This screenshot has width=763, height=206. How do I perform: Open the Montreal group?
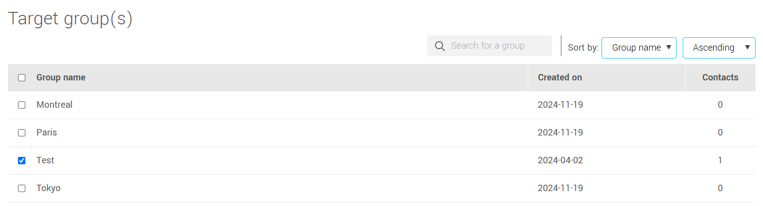[x=54, y=105]
